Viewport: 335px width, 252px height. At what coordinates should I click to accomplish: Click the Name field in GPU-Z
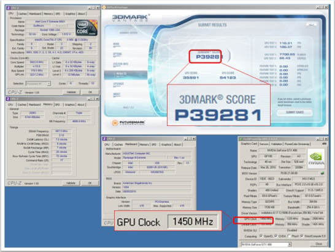(282, 150)
